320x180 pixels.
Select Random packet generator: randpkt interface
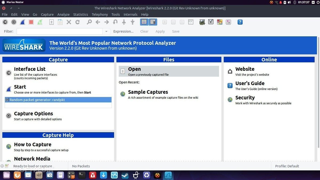[x=58, y=100]
